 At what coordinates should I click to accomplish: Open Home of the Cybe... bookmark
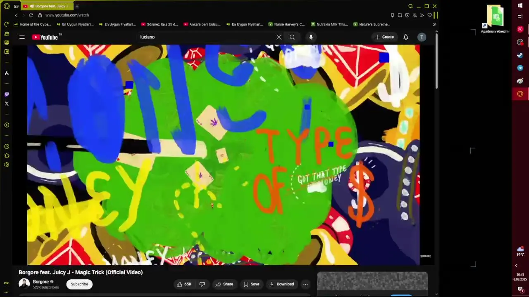(32, 24)
